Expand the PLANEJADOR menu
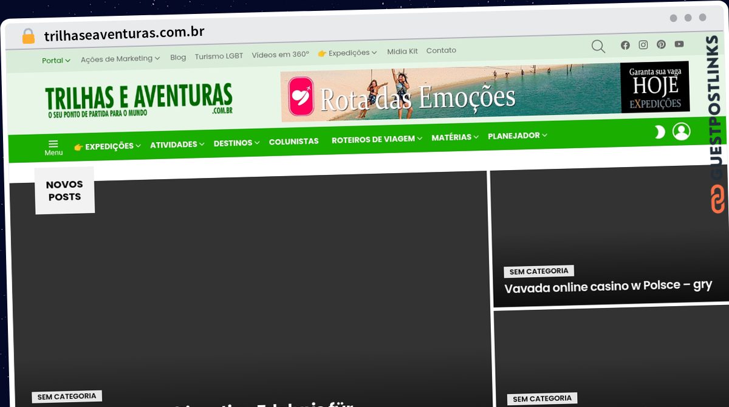729x407 pixels. (x=518, y=135)
